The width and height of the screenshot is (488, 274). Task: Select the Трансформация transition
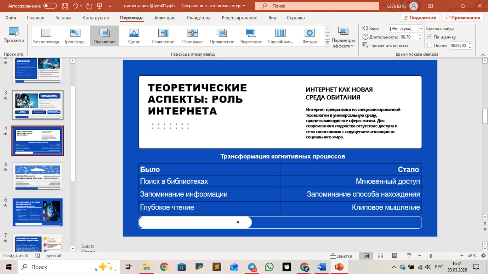click(75, 36)
